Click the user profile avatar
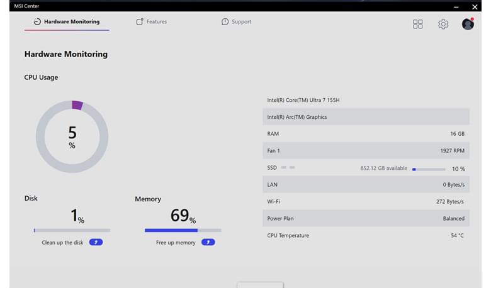This screenshot has width=491, height=288. click(468, 24)
